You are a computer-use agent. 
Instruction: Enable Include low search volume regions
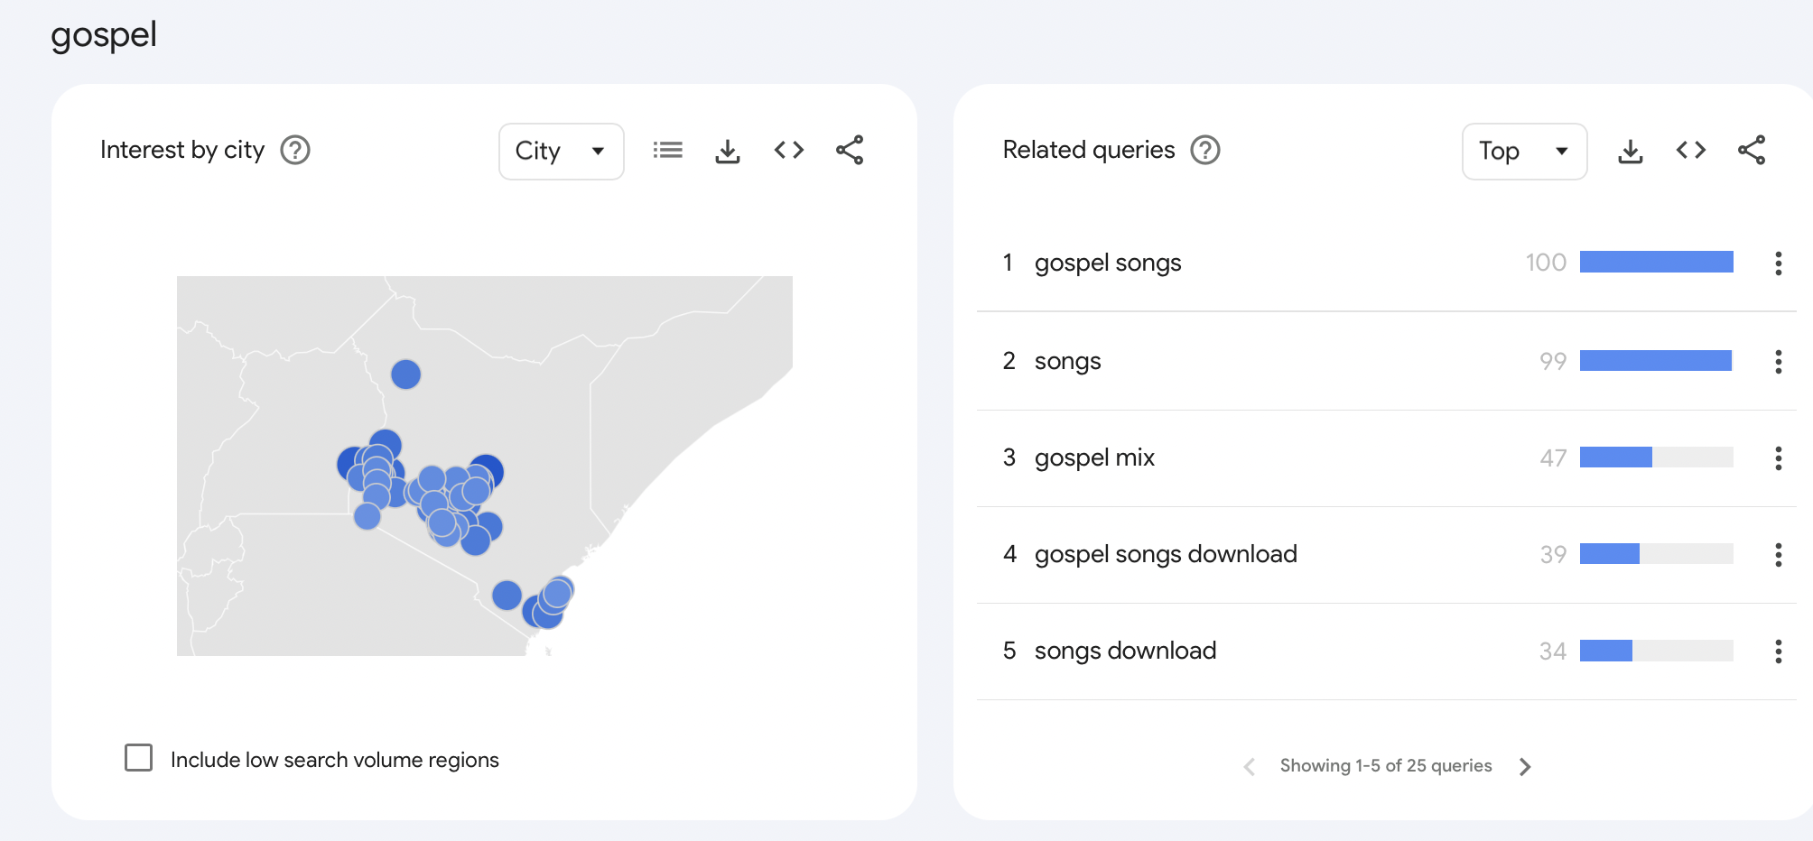coord(139,758)
